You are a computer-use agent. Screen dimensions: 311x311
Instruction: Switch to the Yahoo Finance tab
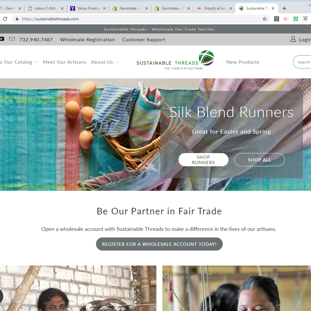88,8
